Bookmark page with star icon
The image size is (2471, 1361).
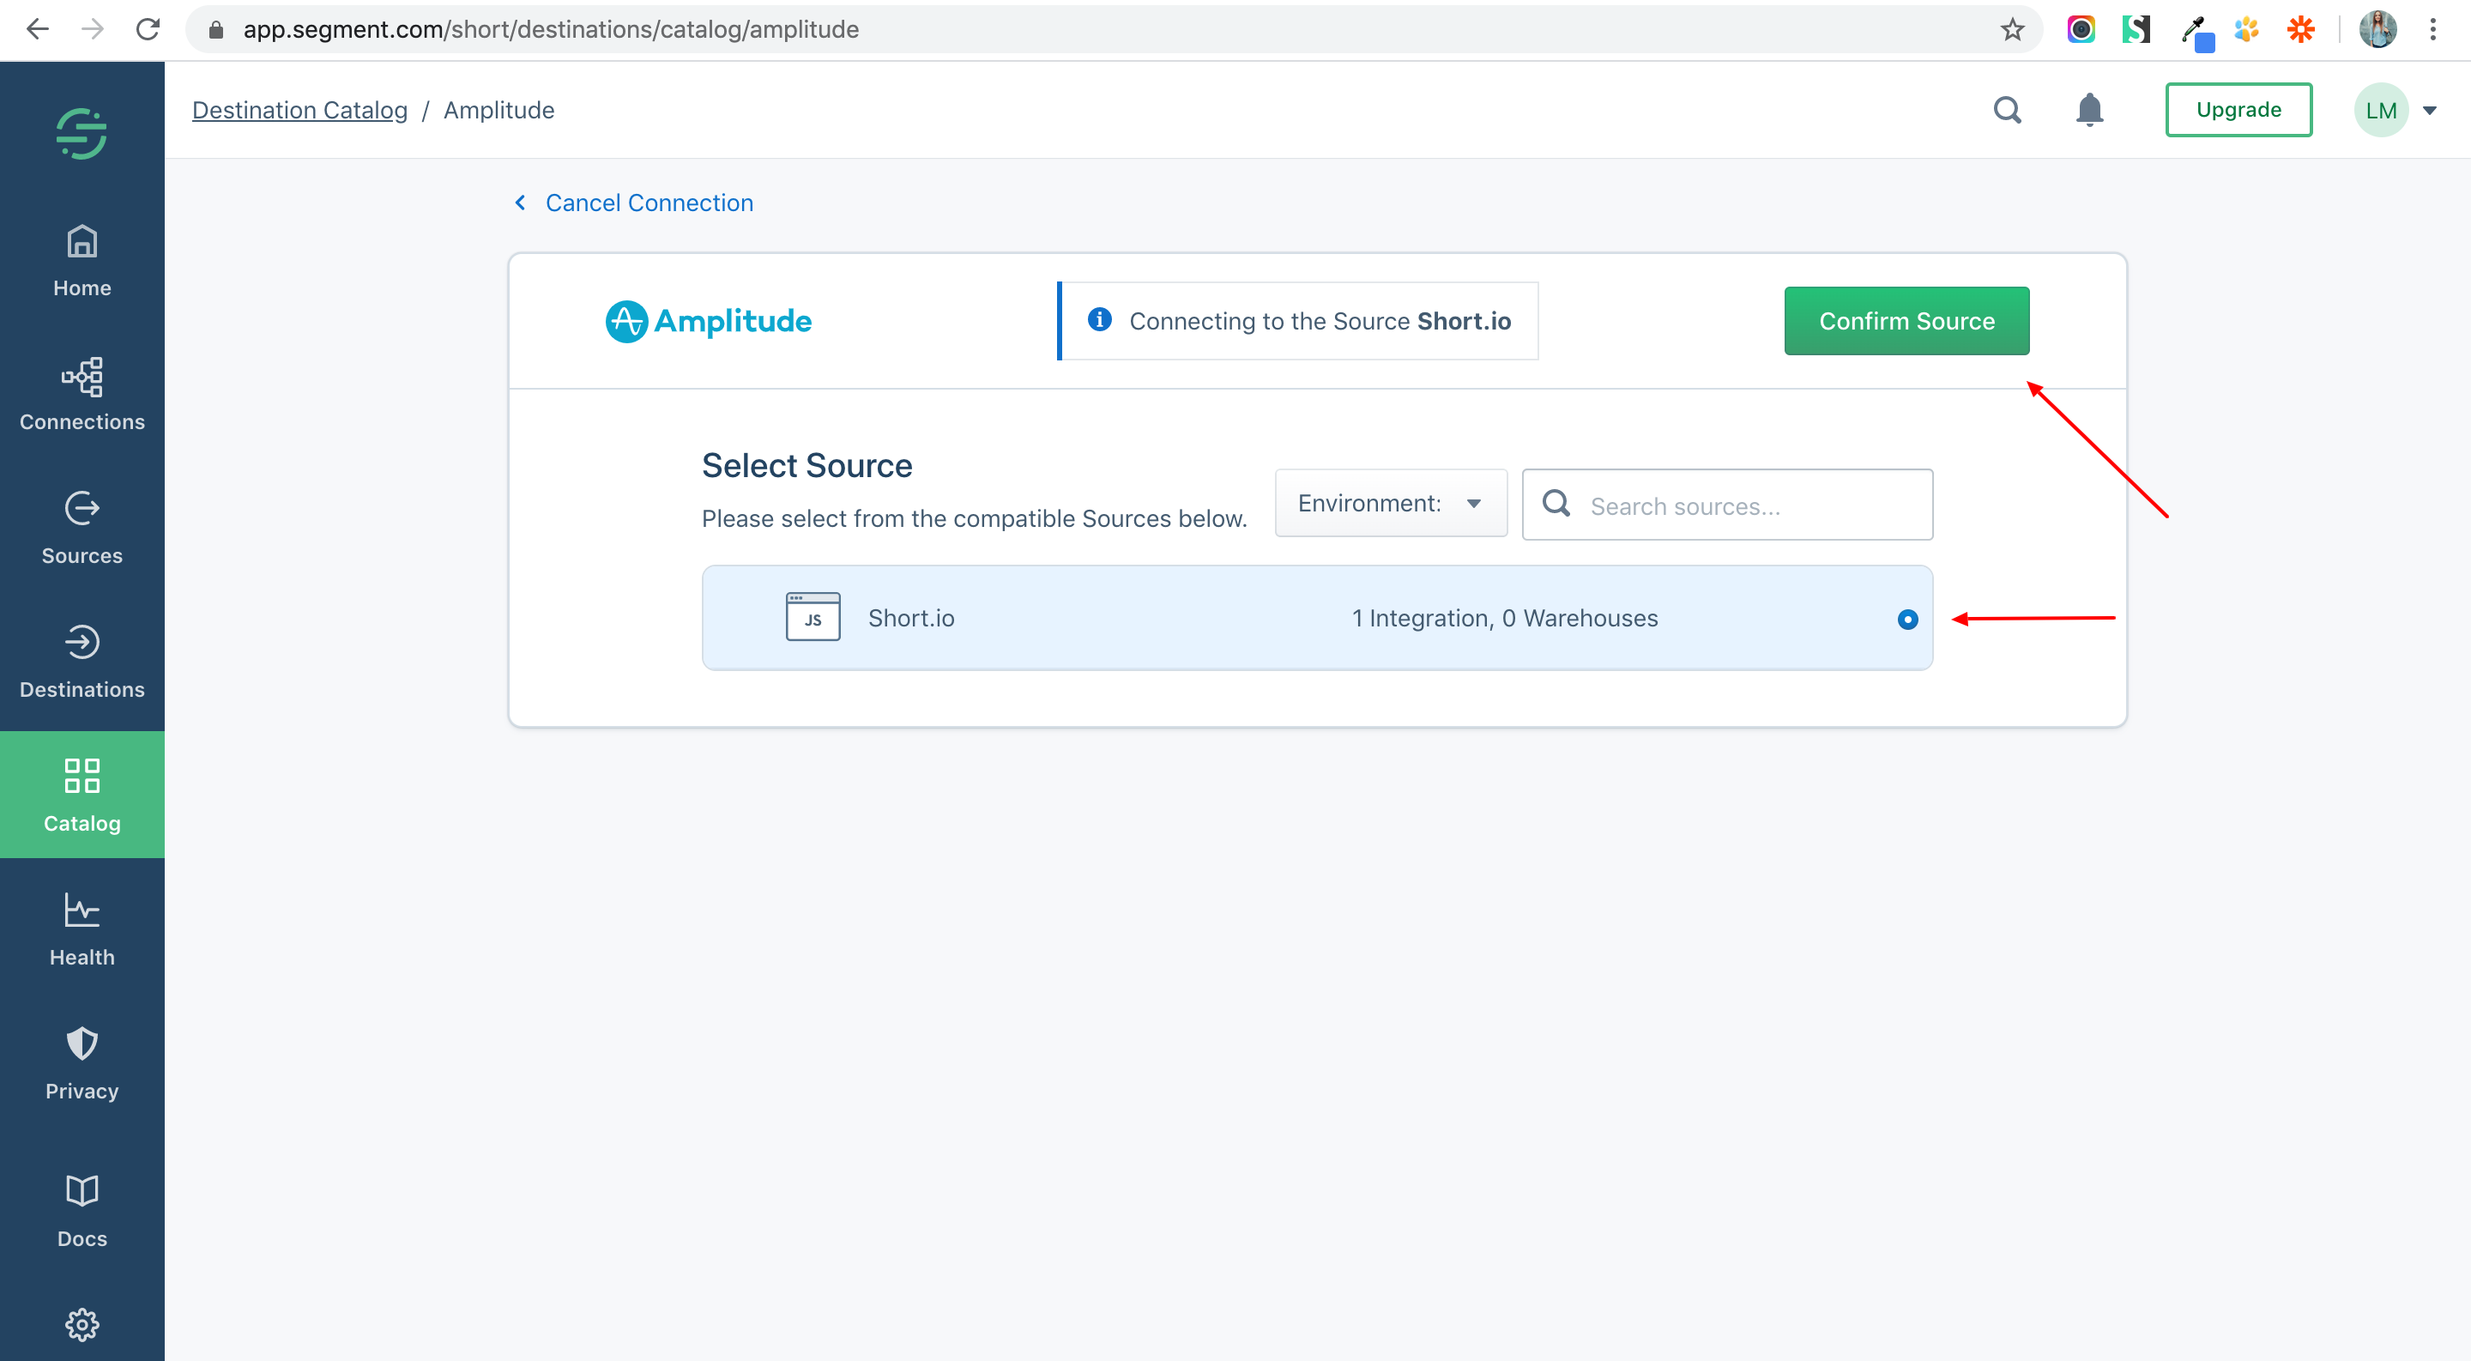tap(2013, 30)
